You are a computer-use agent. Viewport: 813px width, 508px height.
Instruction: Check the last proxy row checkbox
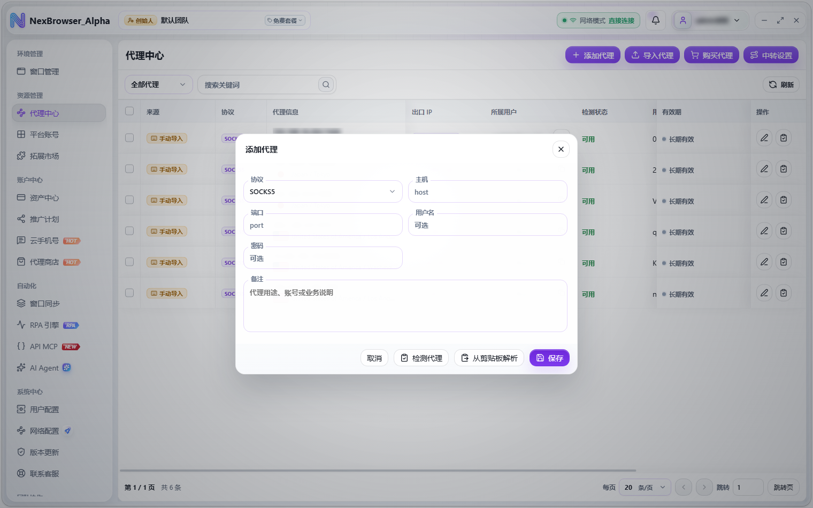129,293
